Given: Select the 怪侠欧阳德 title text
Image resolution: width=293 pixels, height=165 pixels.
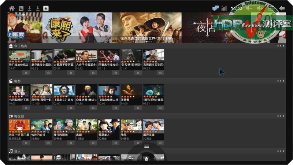Looking at the screenshot, I should point(61,135).
